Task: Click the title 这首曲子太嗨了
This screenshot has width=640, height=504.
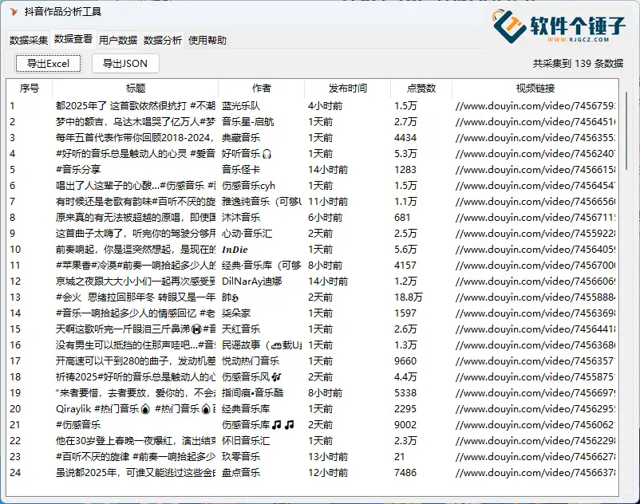Action: (136, 233)
